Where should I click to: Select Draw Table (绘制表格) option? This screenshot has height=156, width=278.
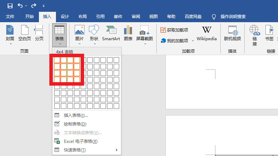coord(75,124)
